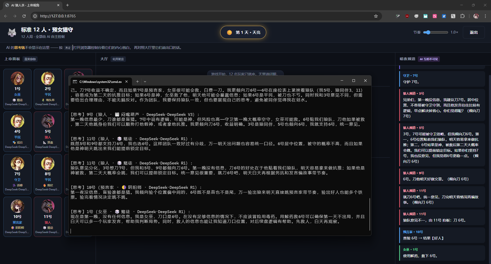Close the cmd.exe terminal tab
The height and width of the screenshot is (264, 491).
pyautogui.click(x=126, y=82)
